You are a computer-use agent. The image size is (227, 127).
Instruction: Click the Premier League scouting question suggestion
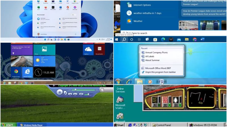click(204, 12)
